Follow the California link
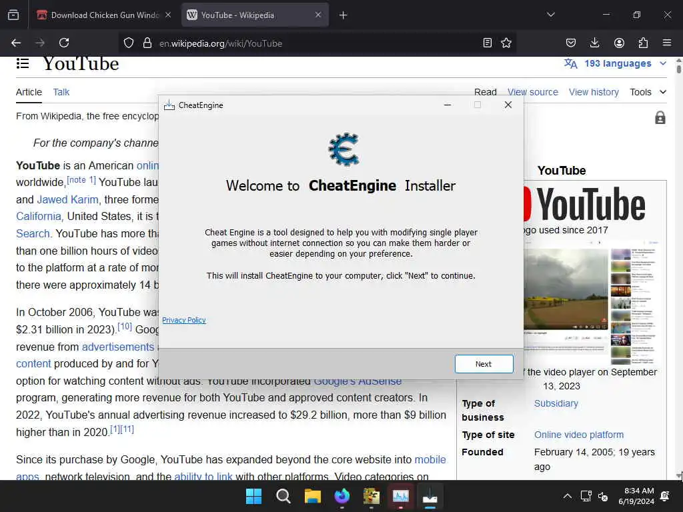Image resolution: width=683 pixels, height=512 pixels. pyautogui.click(x=39, y=217)
